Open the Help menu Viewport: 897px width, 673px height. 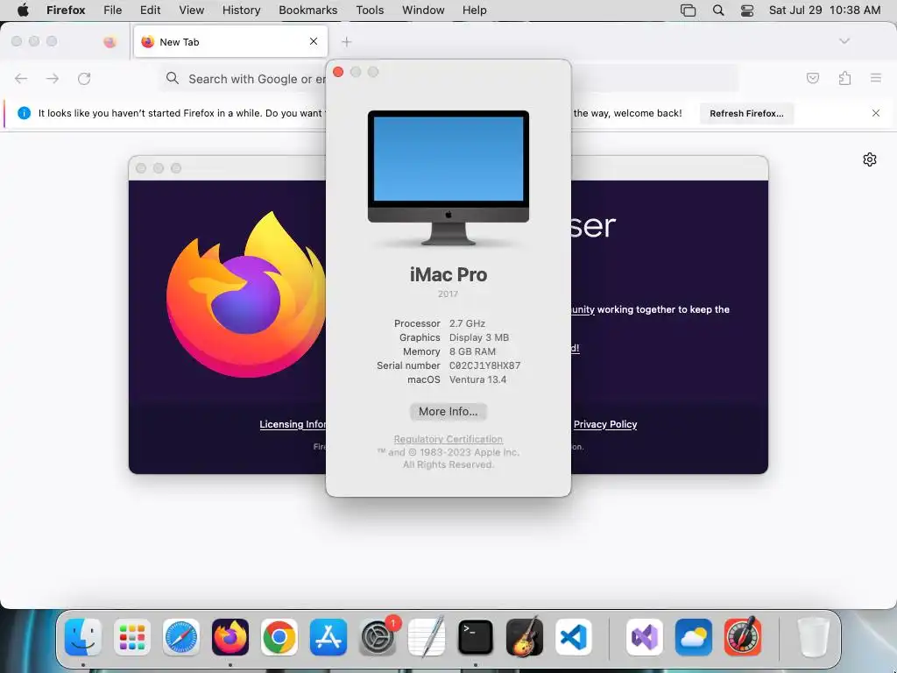pyautogui.click(x=475, y=10)
